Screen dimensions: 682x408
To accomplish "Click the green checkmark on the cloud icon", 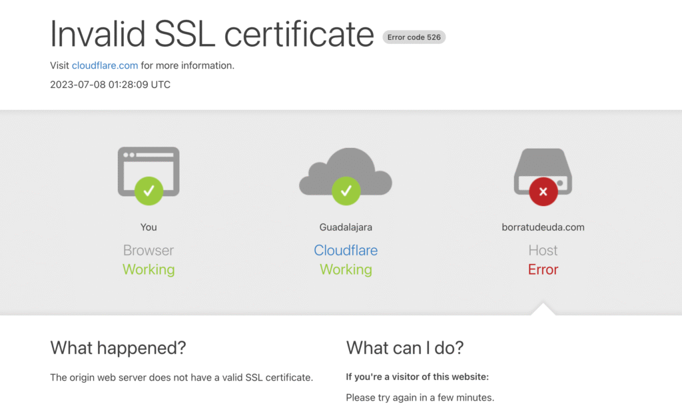I will pos(346,191).
